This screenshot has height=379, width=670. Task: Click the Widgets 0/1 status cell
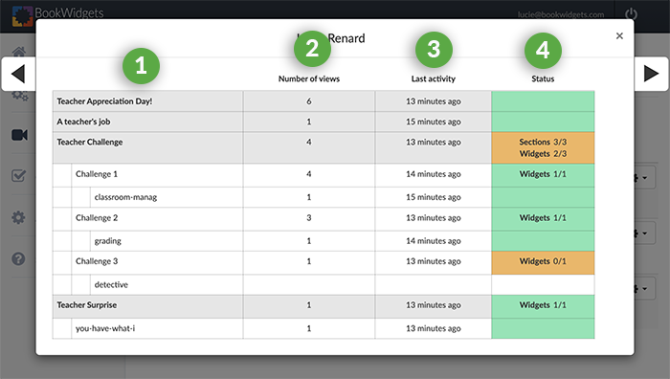coord(543,263)
